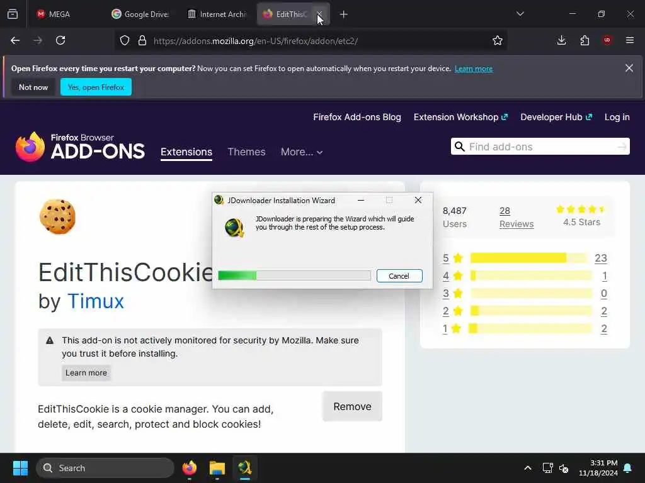Switch to JDownloader taskbar icon
This screenshot has width=645, height=483.
click(x=245, y=468)
